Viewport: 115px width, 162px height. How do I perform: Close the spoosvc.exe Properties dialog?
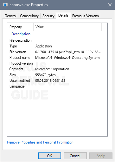pyautogui.click(x=110, y=5)
